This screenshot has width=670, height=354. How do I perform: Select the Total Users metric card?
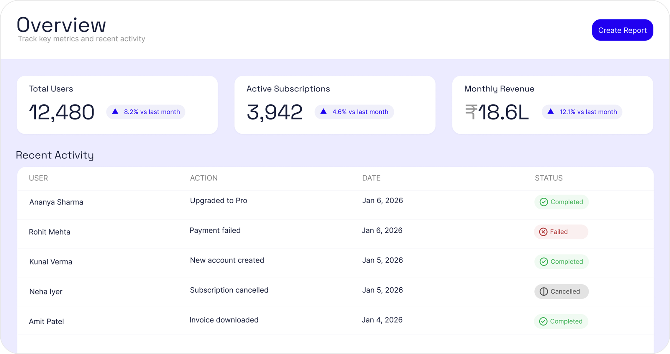[117, 105]
